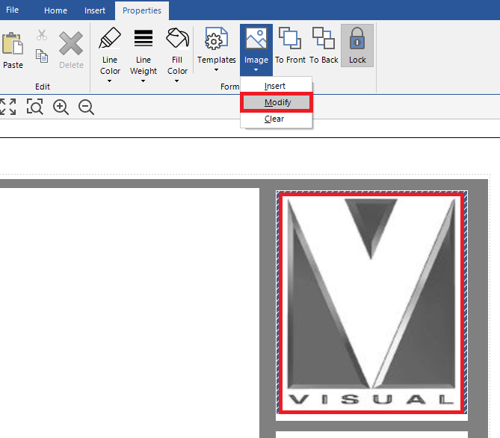
Task: Zoom in with the plus magnifier
Action: pyautogui.click(x=61, y=107)
